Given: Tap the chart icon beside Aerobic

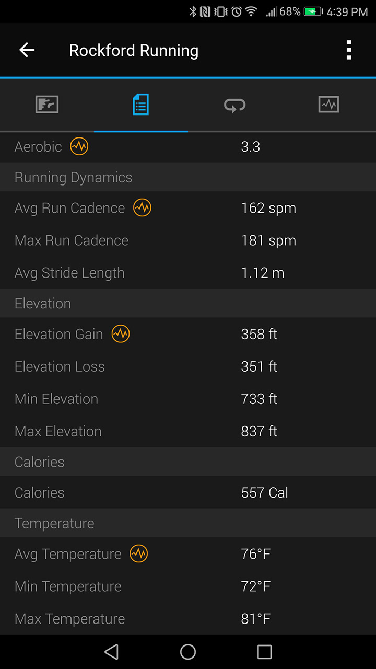Looking at the screenshot, I should pos(79,147).
